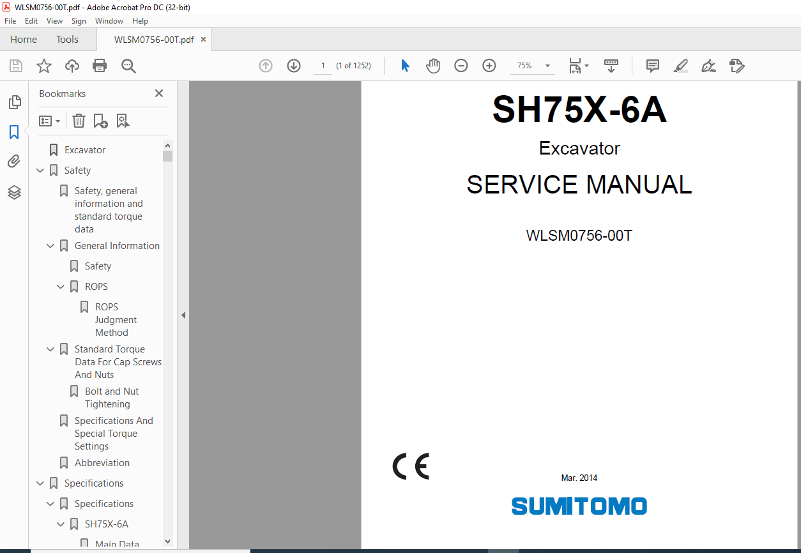801x553 pixels.
Task: Collapse navigation pane with side arrow
Action: [183, 315]
